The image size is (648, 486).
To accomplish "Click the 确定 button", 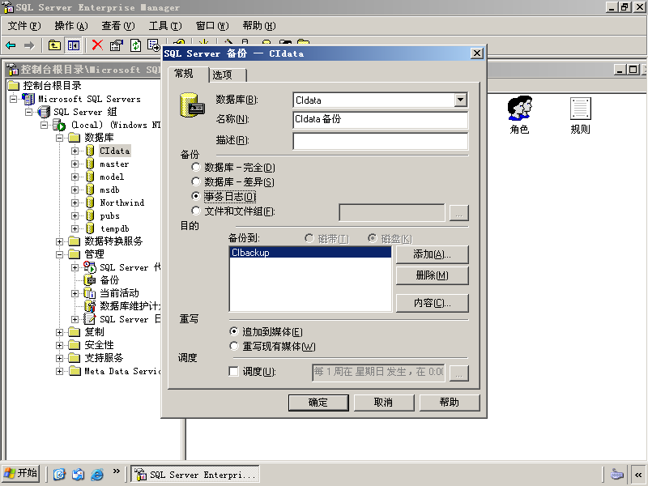I will [318, 403].
